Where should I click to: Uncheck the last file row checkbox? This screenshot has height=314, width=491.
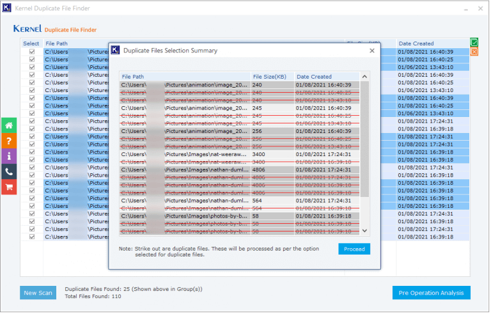[x=31, y=237]
